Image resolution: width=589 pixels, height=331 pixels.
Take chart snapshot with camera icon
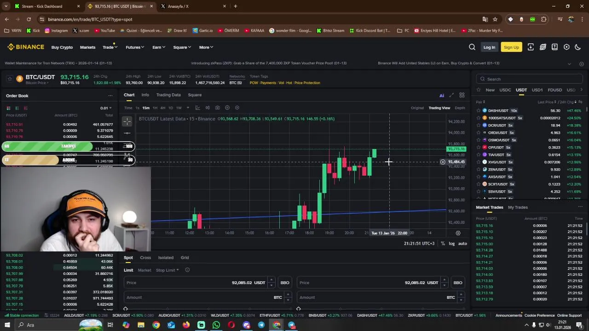[217, 108]
